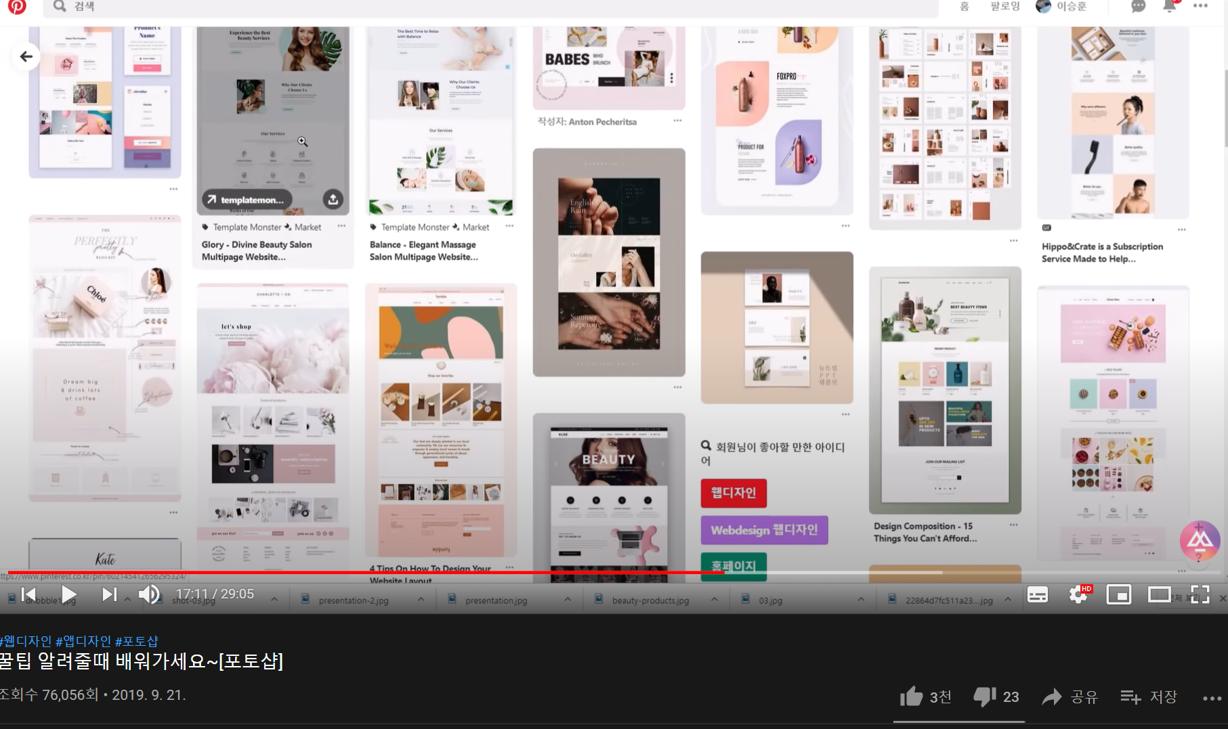Expand chevron beside 03.jpg download

click(x=861, y=600)
